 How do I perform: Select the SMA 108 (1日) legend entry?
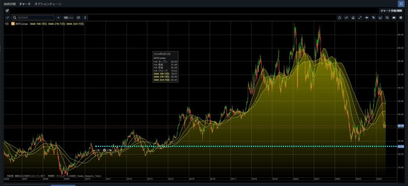tap(38, 24)
